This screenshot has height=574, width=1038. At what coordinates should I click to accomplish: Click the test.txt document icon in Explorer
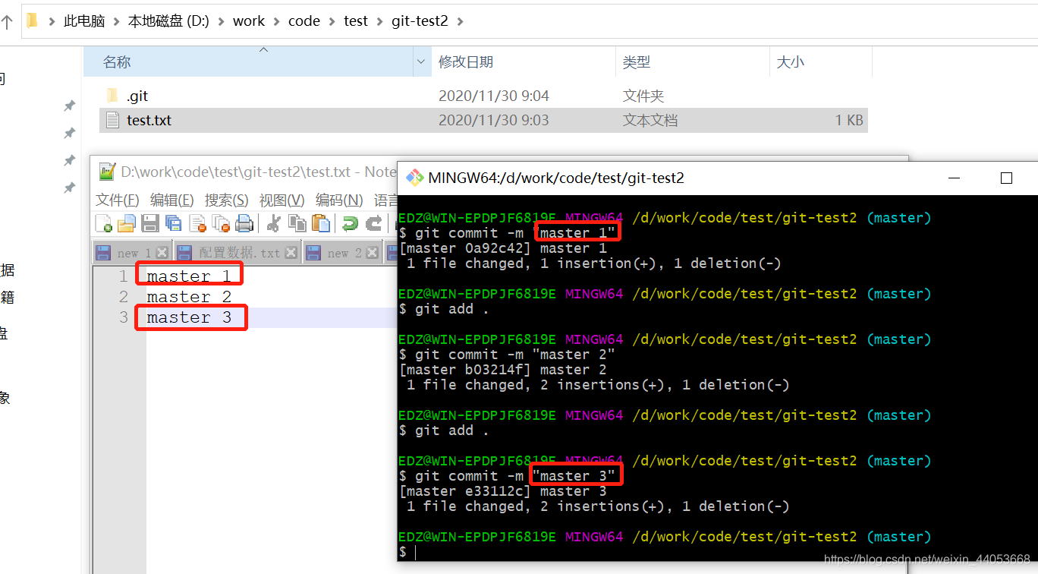[x=112, y=120]
